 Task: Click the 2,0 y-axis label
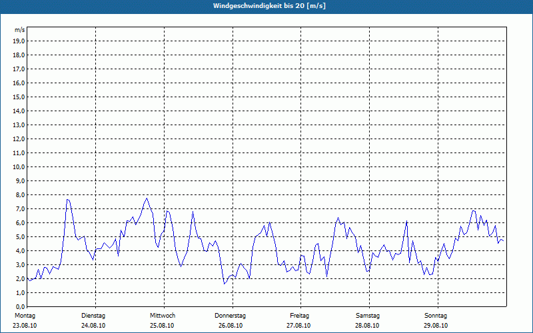20,278
